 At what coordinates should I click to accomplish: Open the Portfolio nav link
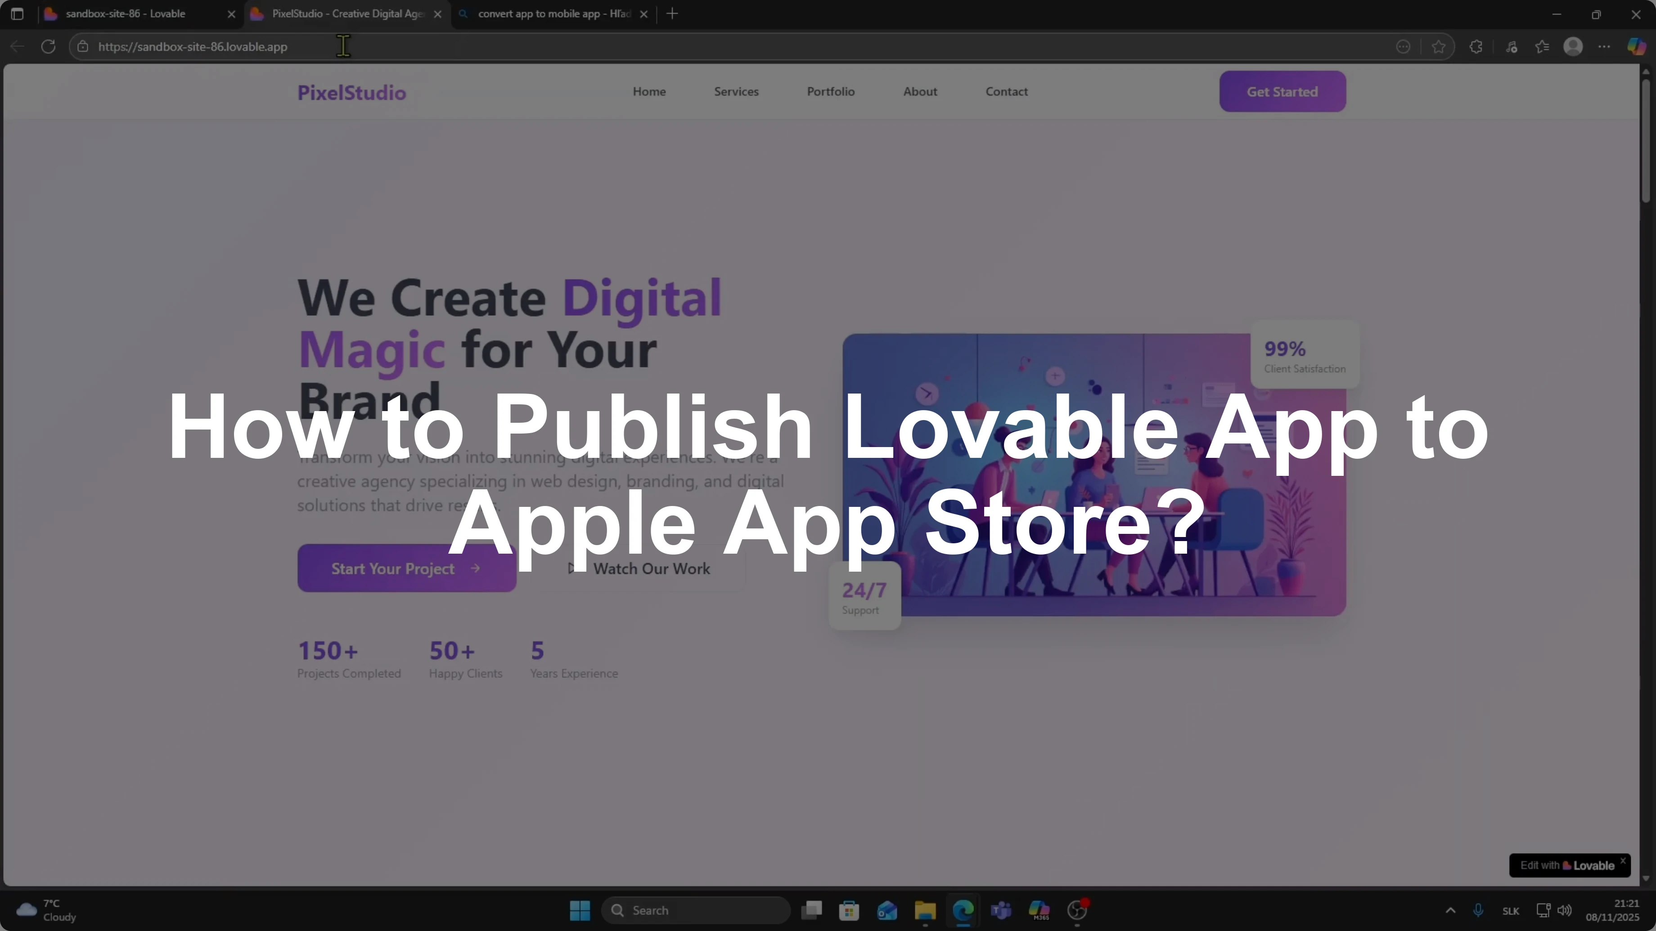pyautogui.click(x=831, y=91)
